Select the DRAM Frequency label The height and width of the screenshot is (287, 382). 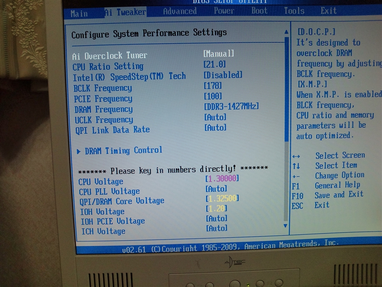[x=104, y=109]
